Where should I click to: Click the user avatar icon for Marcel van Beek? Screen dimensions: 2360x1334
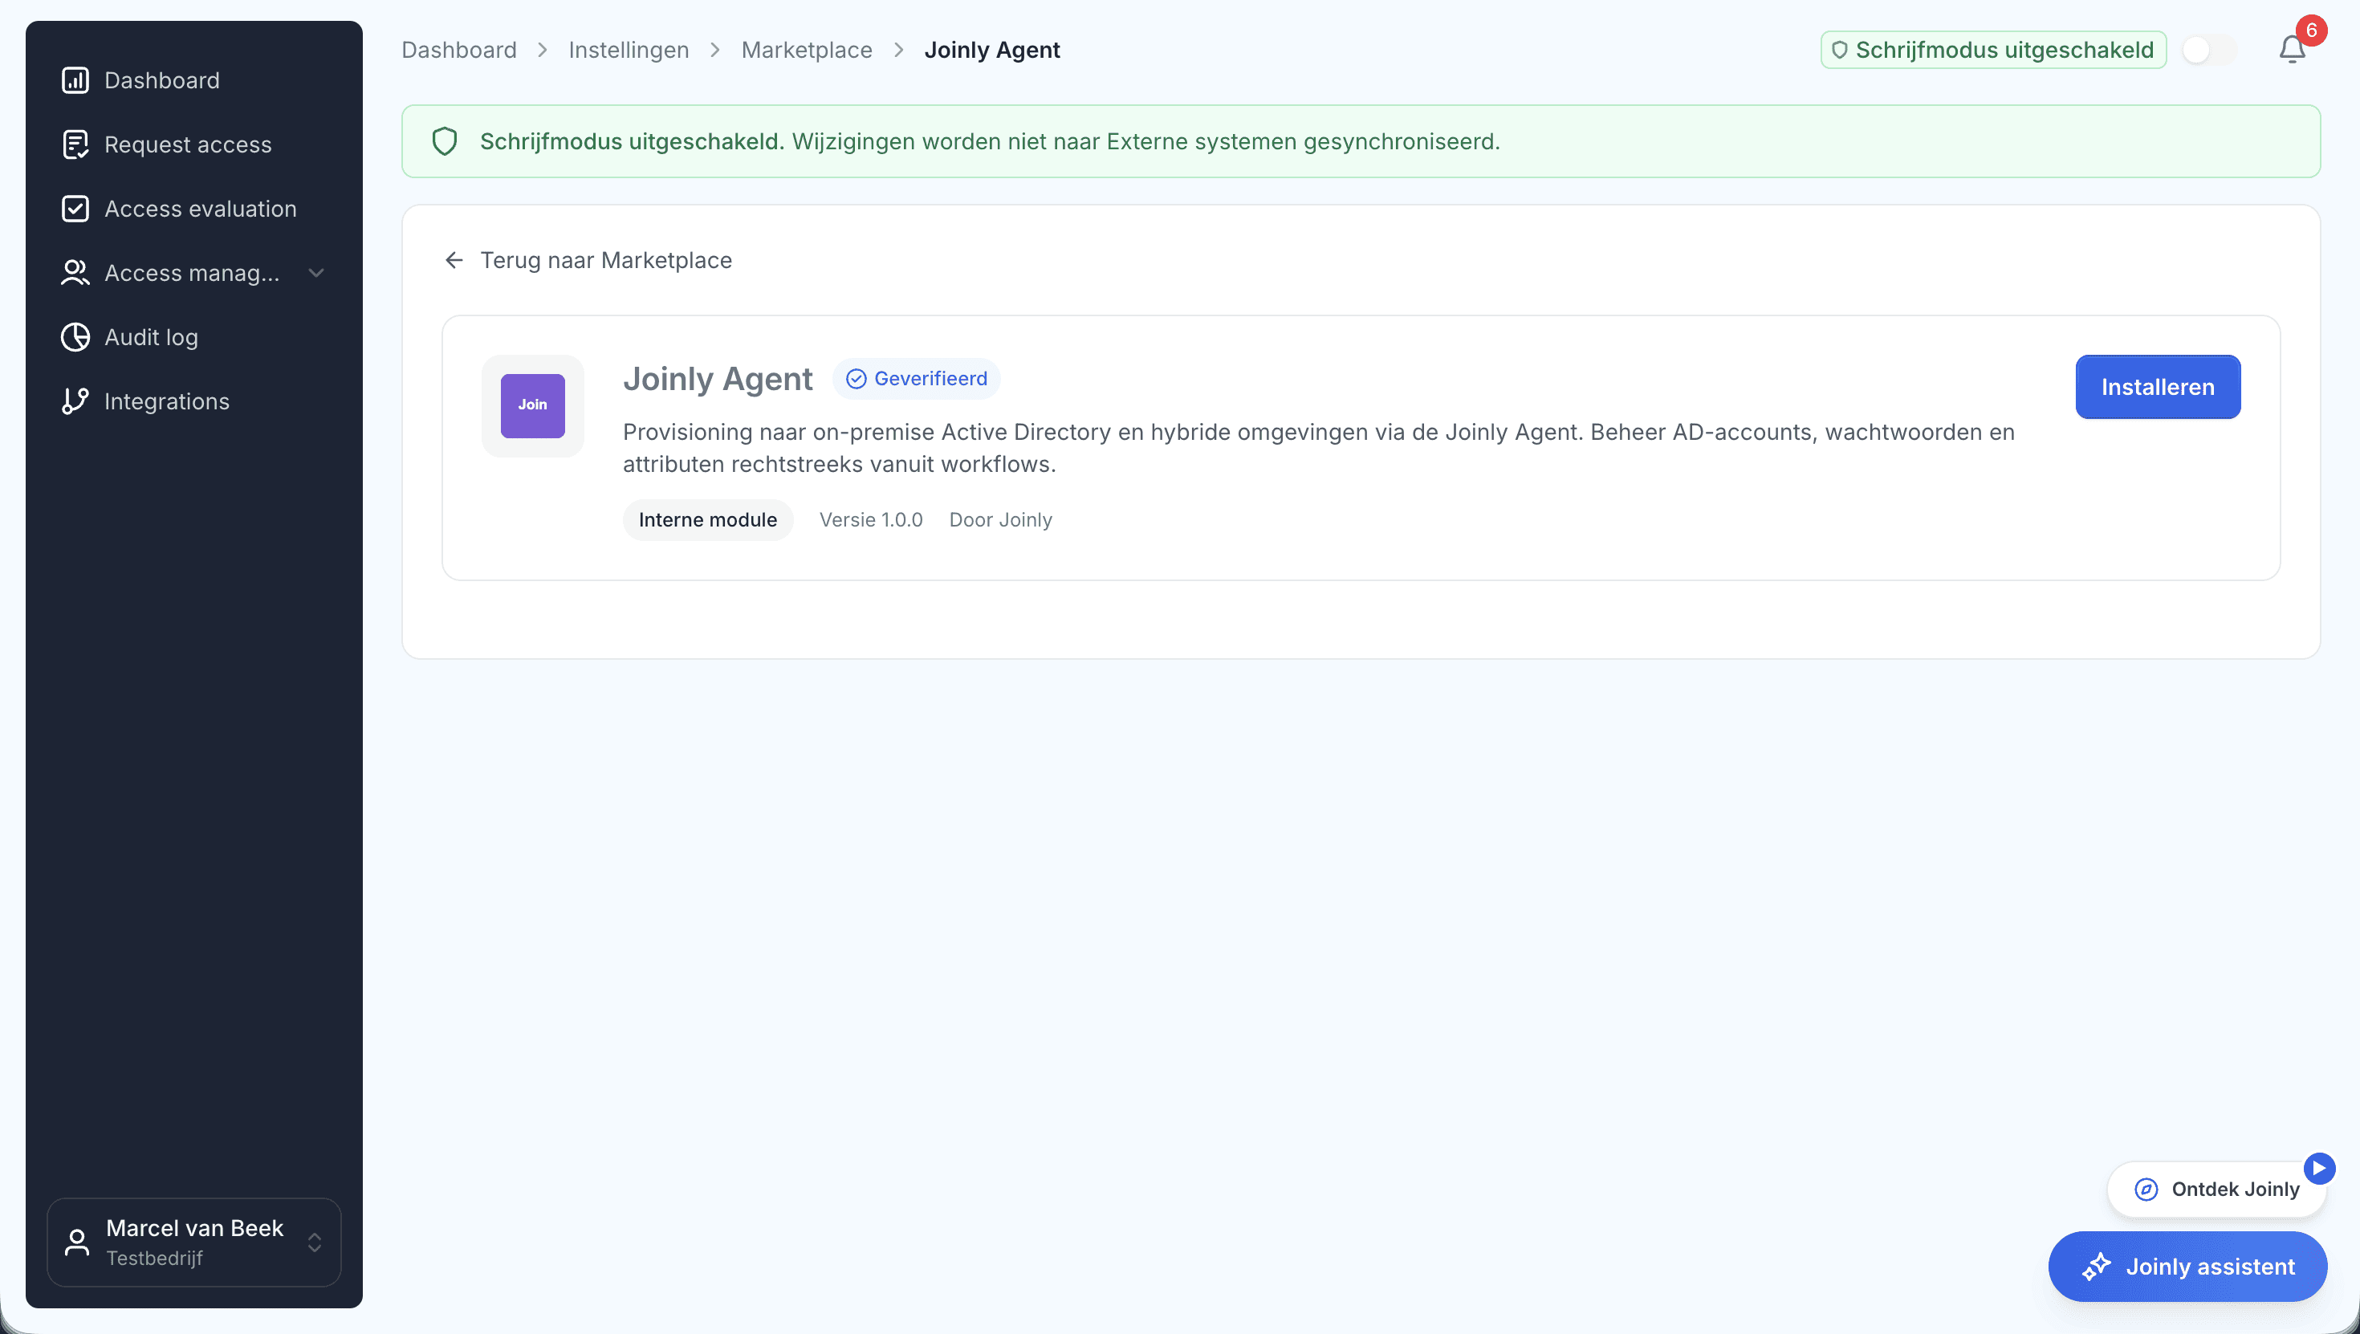[77, 1242]
